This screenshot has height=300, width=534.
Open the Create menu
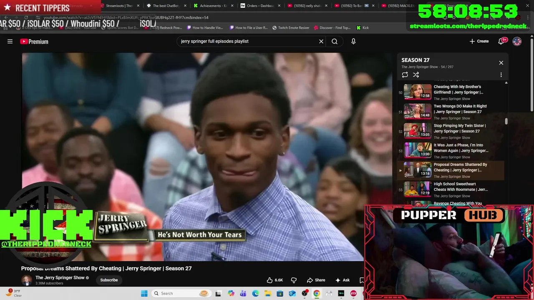[x=479, y=41]
